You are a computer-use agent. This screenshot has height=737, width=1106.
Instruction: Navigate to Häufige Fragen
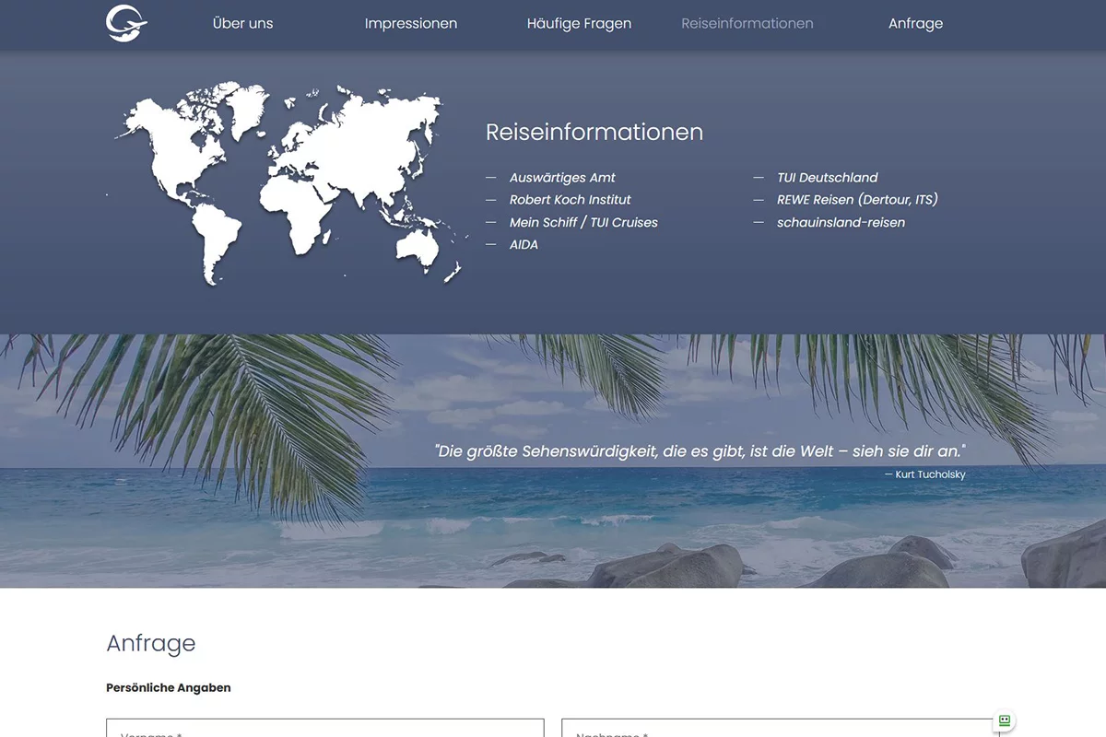click(579, 24)
